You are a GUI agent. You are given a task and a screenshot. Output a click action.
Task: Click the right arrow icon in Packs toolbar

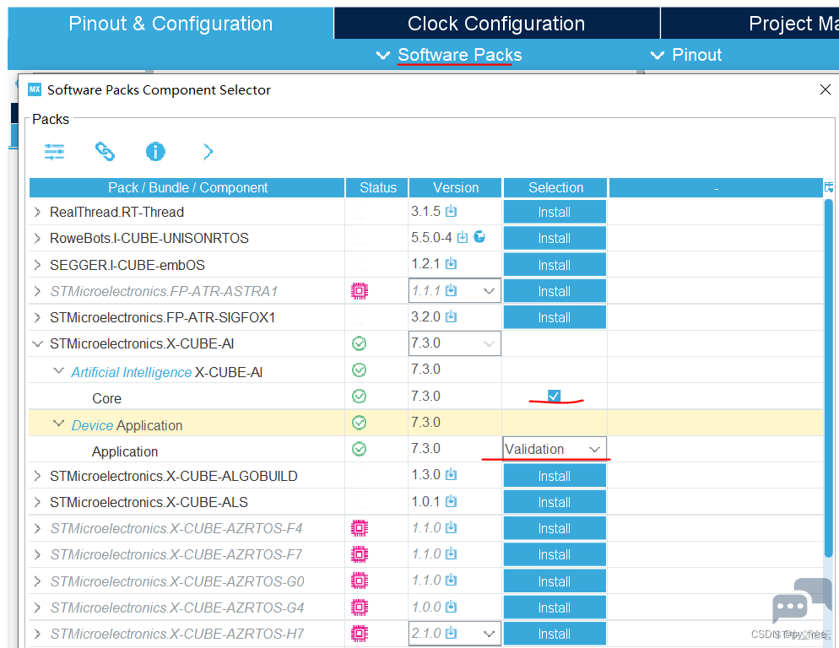pos(208,152)
